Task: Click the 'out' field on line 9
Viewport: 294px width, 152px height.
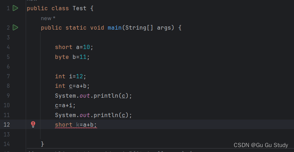Action: pyautogui.click(x=85, y=96)
